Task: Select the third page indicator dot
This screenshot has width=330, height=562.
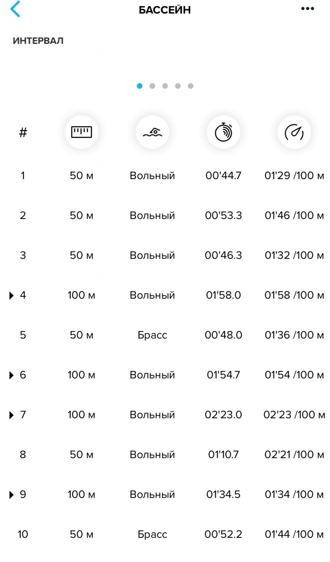Action: (165, 86)
